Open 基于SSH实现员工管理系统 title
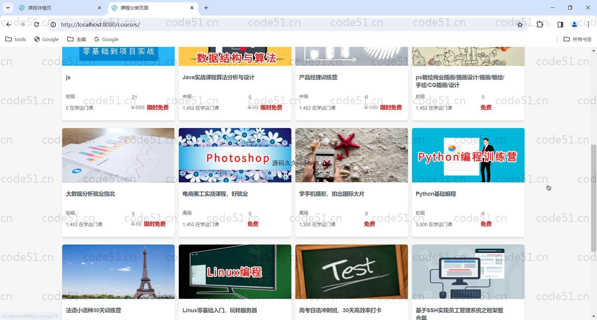The width and height of the screenshot is (597, 320). (459, 313)
